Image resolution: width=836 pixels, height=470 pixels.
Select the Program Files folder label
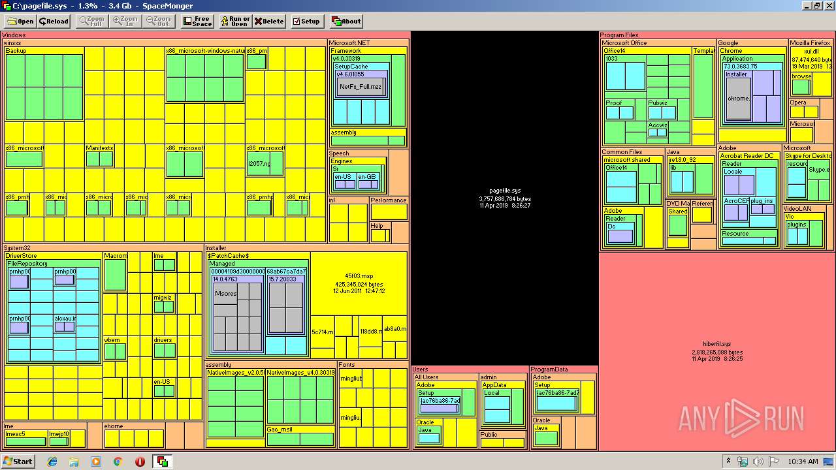619,35
